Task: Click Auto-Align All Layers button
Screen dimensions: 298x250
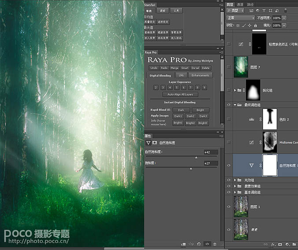Action: (x=180, y=94)
